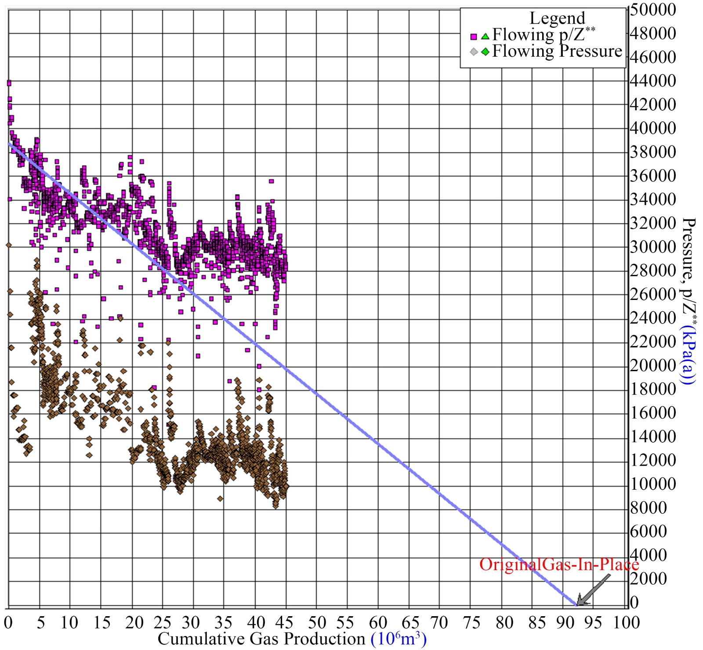Click the gray diamond legend marker

pyautogui.click(x=474, y=52)
